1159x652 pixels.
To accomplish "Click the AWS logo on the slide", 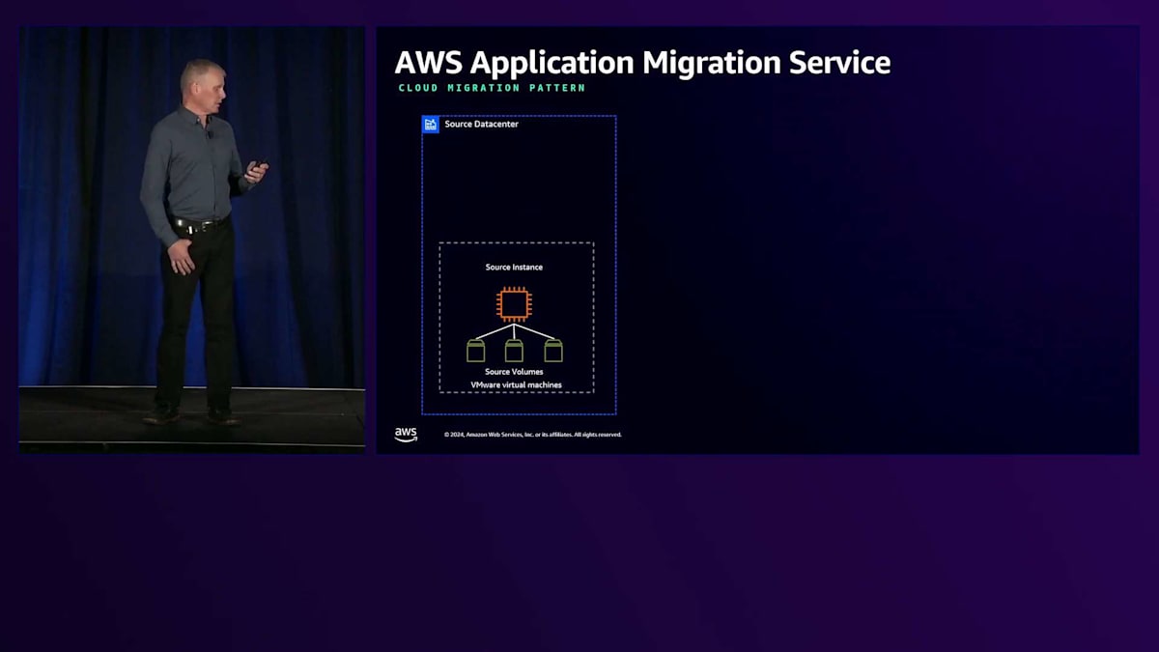I will coord(406,435).
